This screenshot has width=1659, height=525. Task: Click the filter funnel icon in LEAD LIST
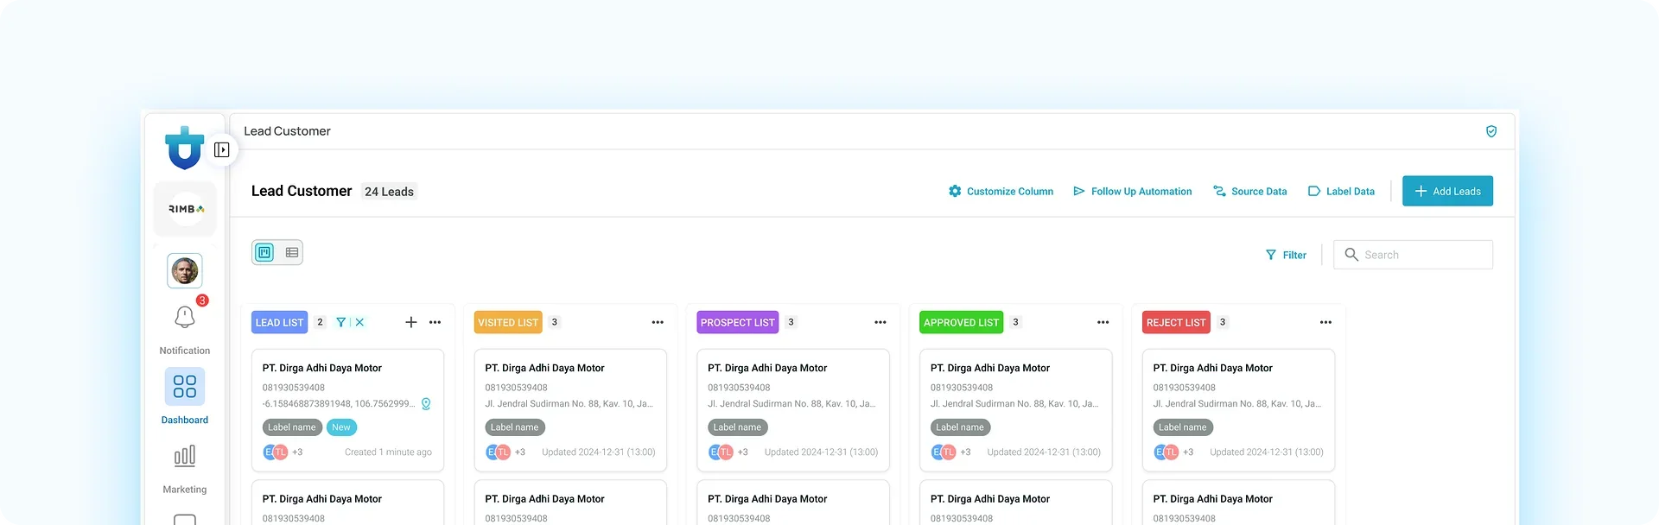[341, 322]
